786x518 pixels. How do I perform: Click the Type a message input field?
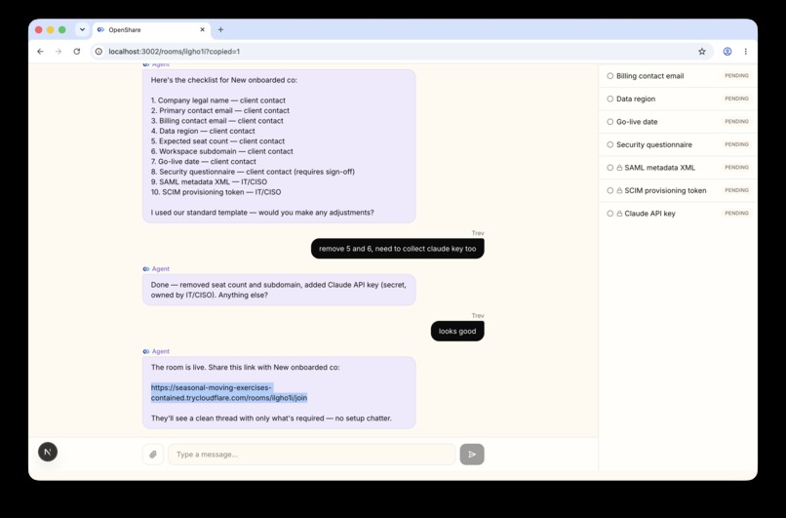click(x=312, y=455)
